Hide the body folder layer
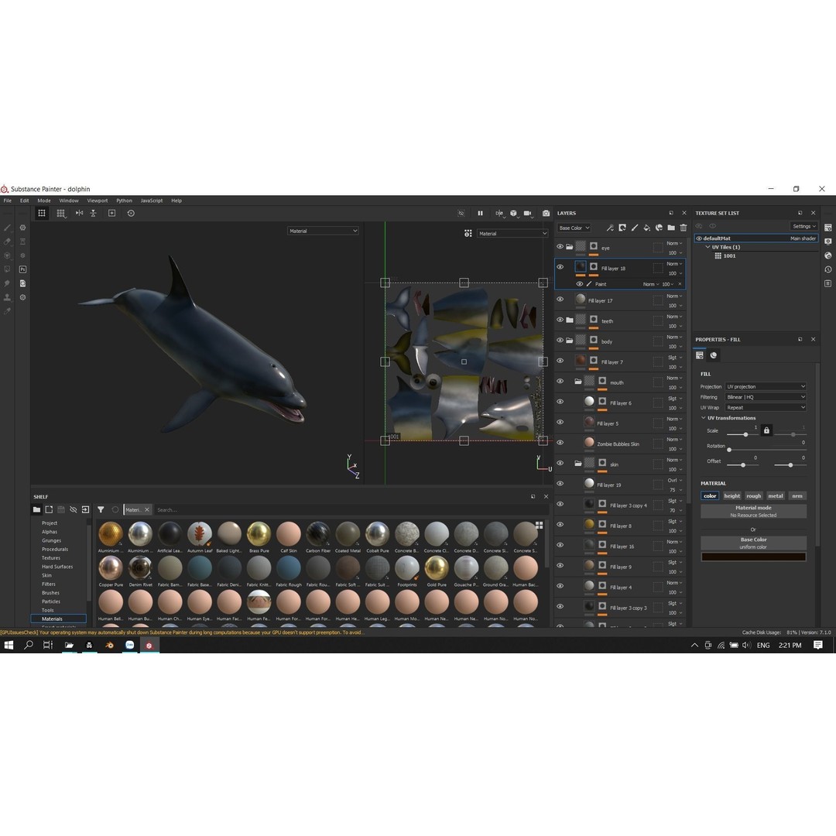Screen dimensions: 836x836 (x=560, y=340)
